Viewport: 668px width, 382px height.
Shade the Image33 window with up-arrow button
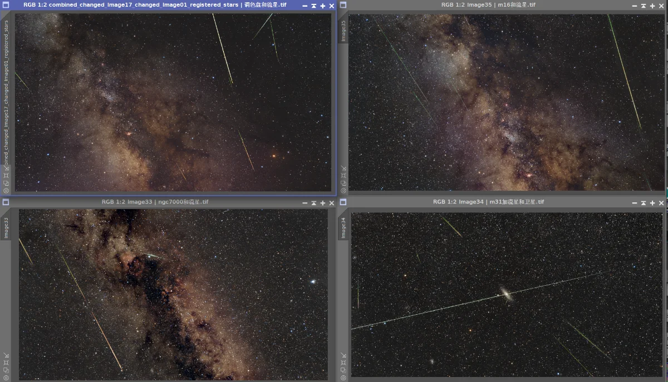point(314,203)
